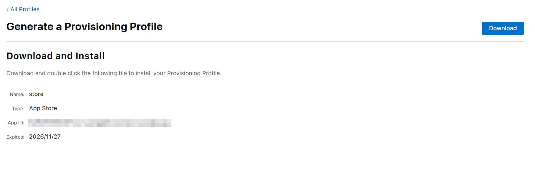Click the Type field label

18,109
